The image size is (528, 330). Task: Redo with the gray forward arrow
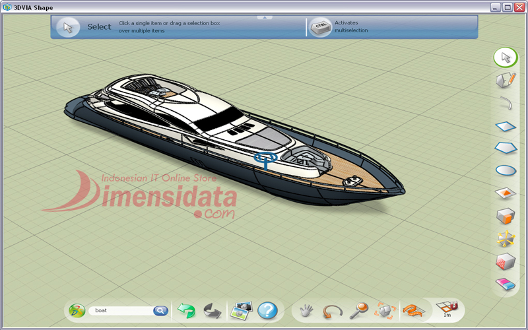pos(213,310)
